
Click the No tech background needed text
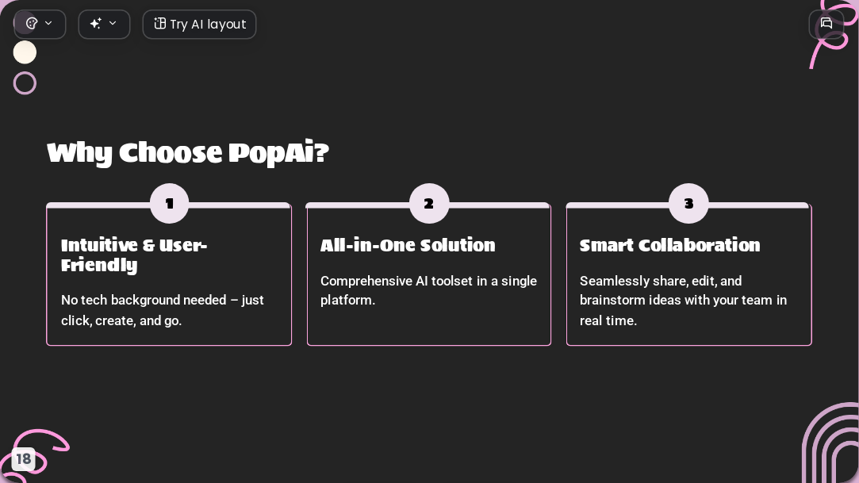[x=163, y=310]
